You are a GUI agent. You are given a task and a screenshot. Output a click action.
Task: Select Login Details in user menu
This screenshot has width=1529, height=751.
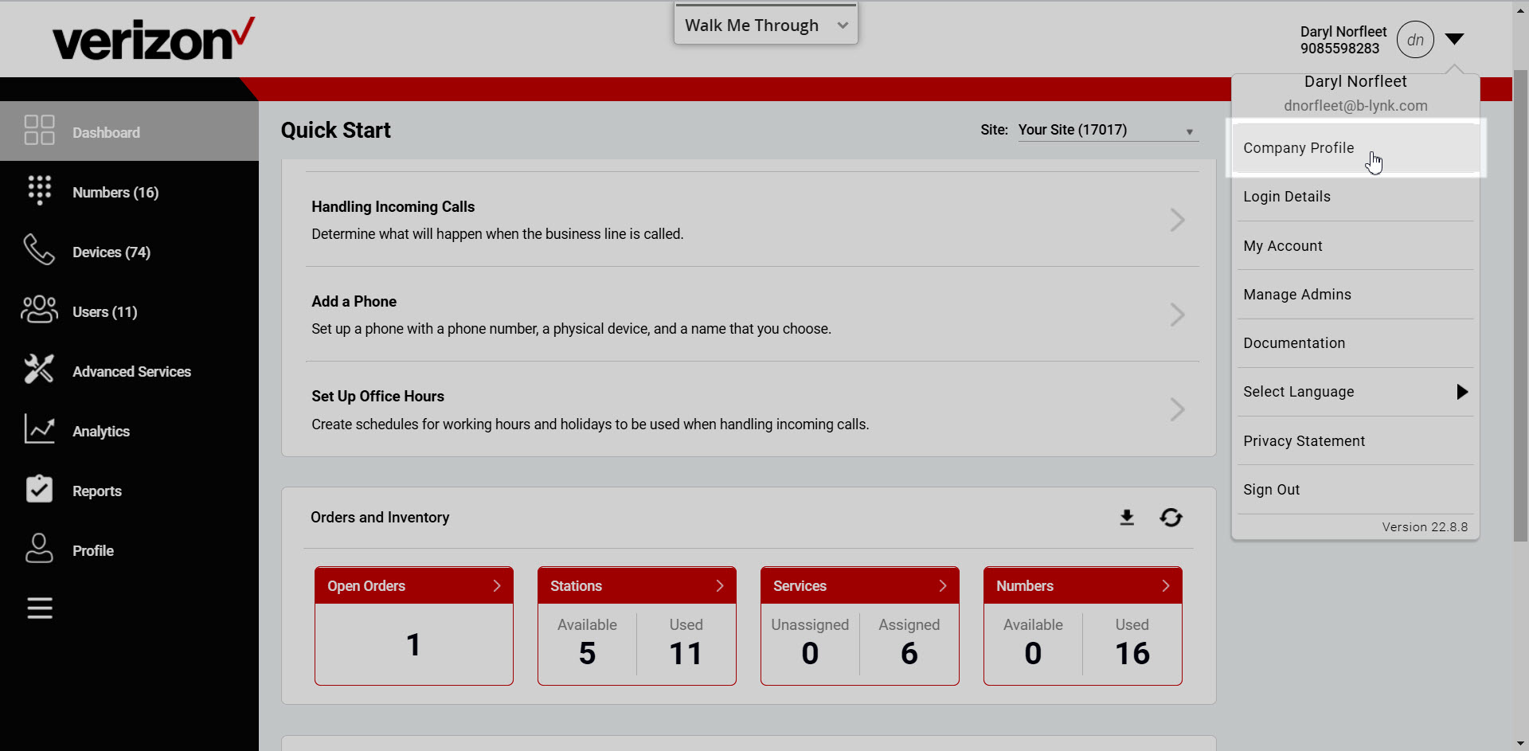point(1355,197)
